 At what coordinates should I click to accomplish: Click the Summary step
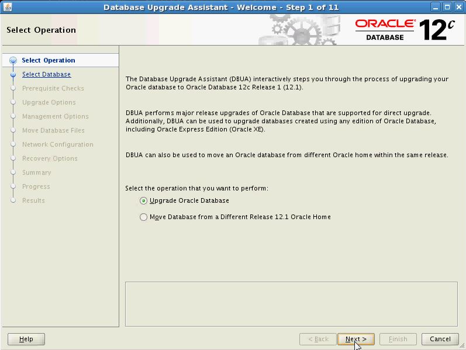(x=37, y=172)
